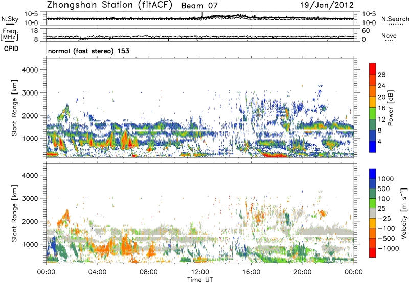Click the '-1000' tick on Velocity color bar
The image size is (409, 283).
pyautogui.click(x=389, y=248)
